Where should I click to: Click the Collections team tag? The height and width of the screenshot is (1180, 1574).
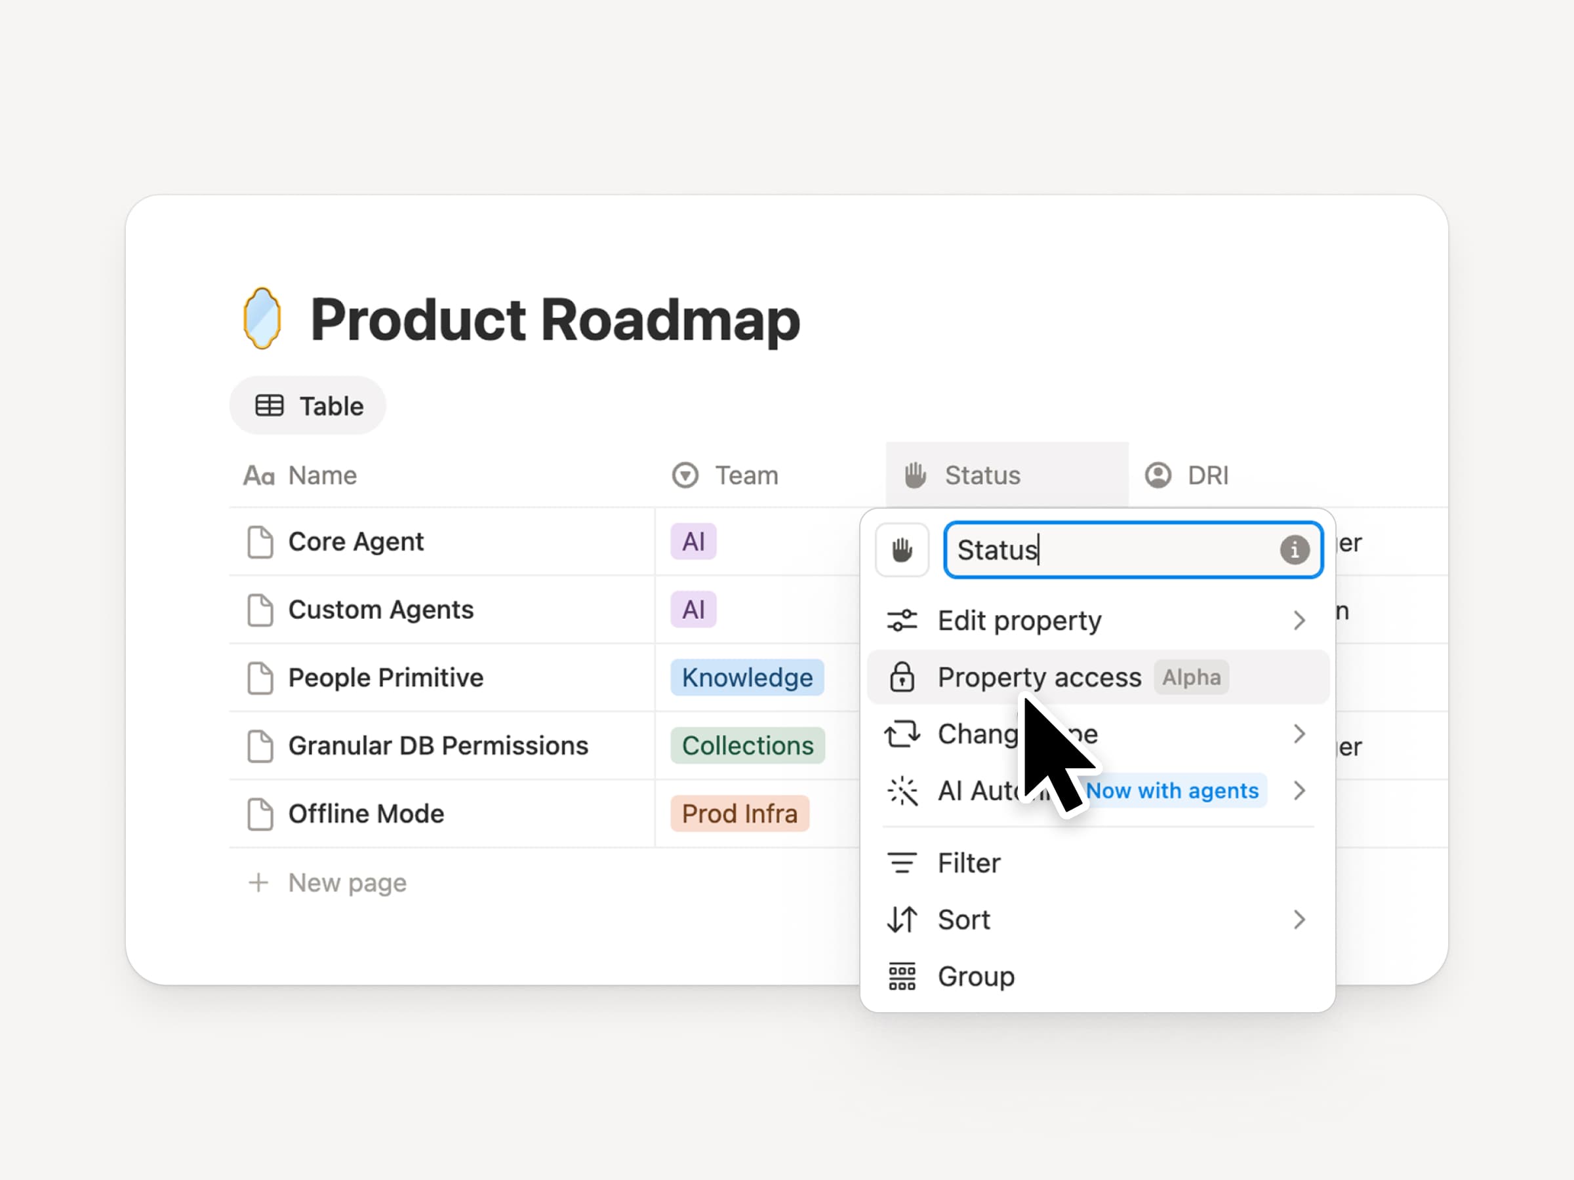(747, 746)
